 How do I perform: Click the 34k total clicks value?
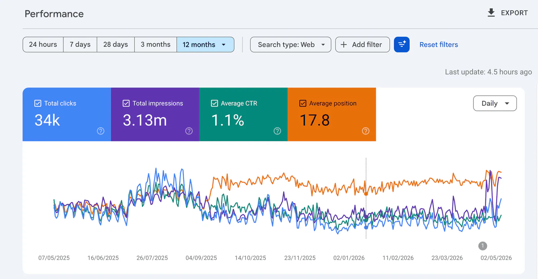(47, 120)
